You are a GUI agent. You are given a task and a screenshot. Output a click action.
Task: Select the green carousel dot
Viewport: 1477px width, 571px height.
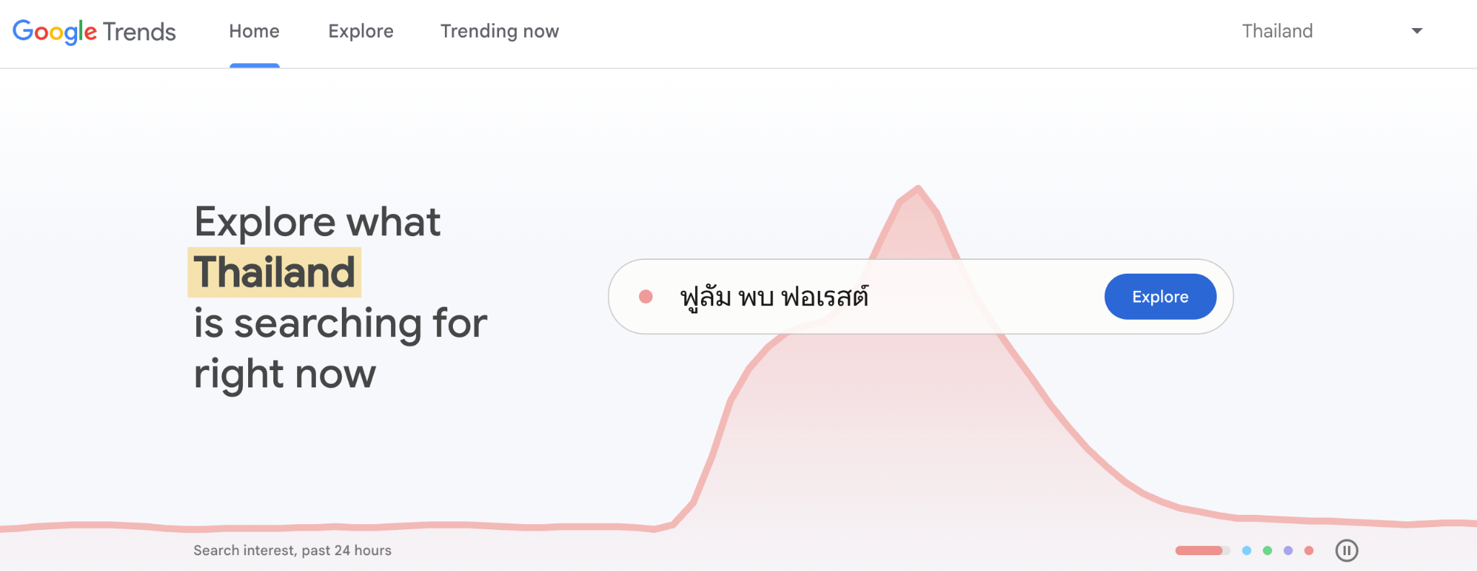click(x=1266, y=550)
